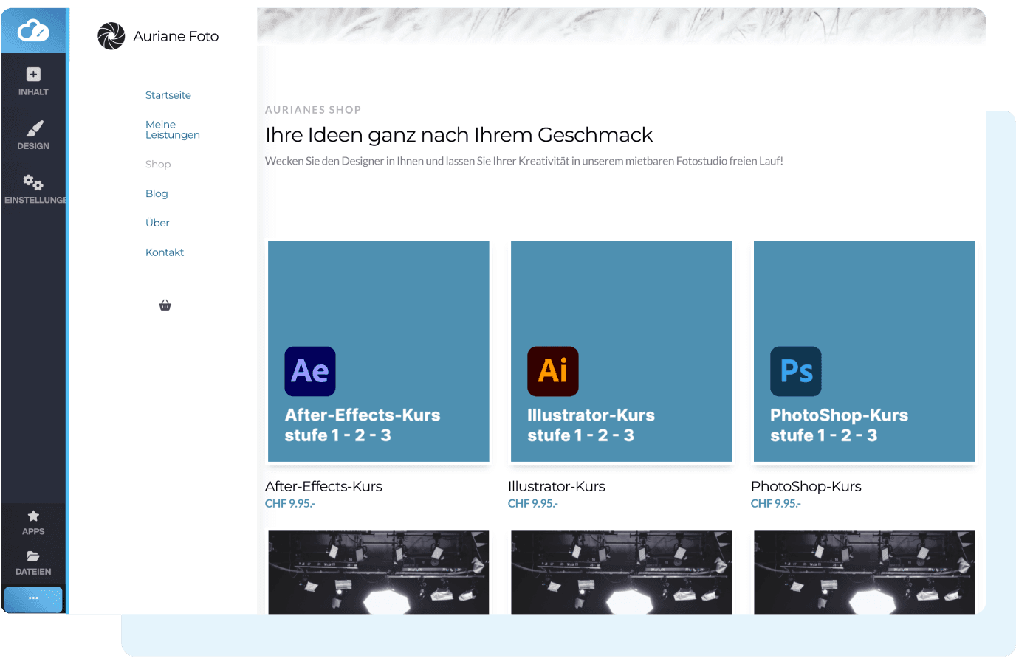Screen dimensions: 1016x664
Task: Open the Apps star icon
Action: coord(33,516)
